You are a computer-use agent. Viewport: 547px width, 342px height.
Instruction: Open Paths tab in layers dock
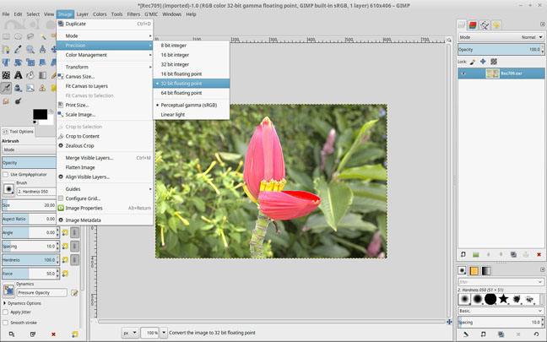pyautogui.click(x=485, y=25)
